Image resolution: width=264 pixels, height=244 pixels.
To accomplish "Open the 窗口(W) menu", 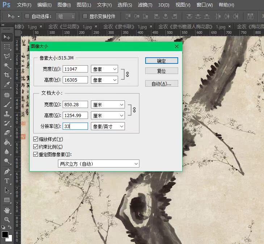I will [204, 5].
